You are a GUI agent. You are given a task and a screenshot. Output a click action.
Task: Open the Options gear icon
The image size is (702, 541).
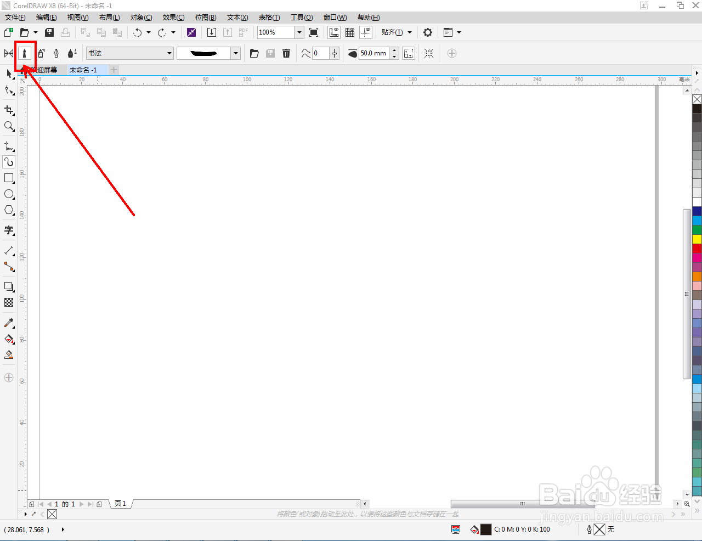point(428,32)
